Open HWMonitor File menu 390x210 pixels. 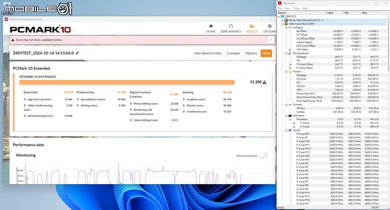[280, 8]
